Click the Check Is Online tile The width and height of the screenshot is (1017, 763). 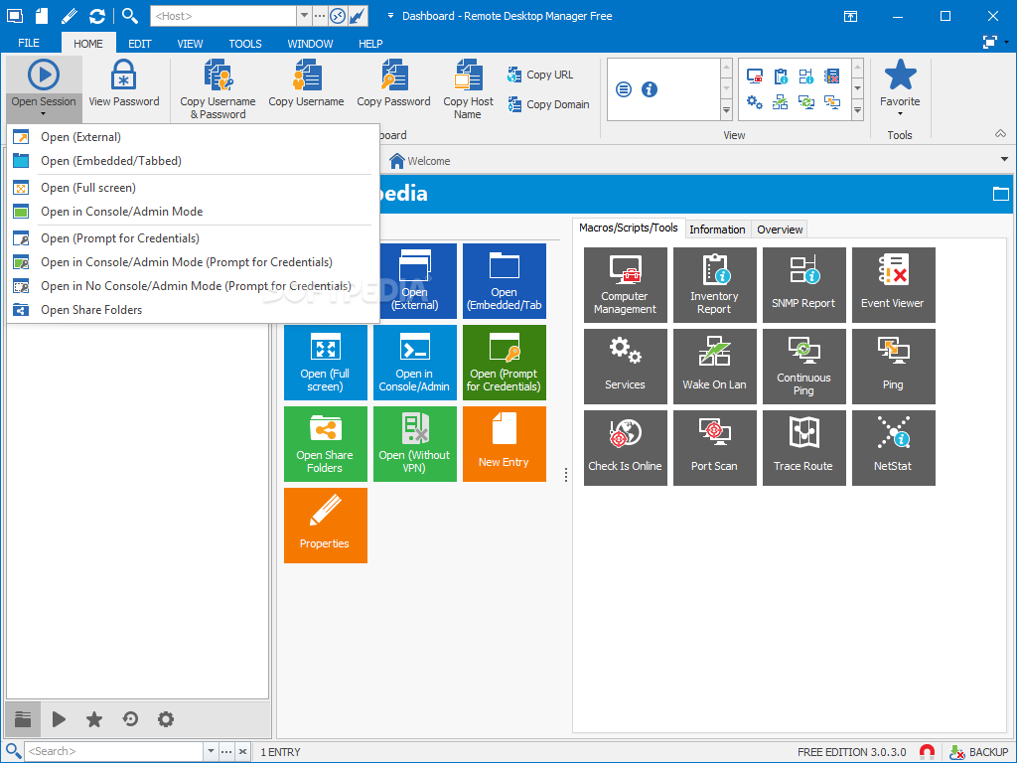[x=626, y=448]
